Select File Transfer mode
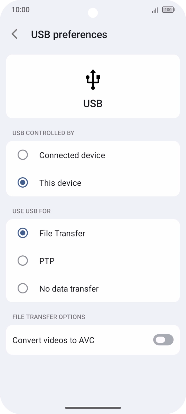 point(23,233)
